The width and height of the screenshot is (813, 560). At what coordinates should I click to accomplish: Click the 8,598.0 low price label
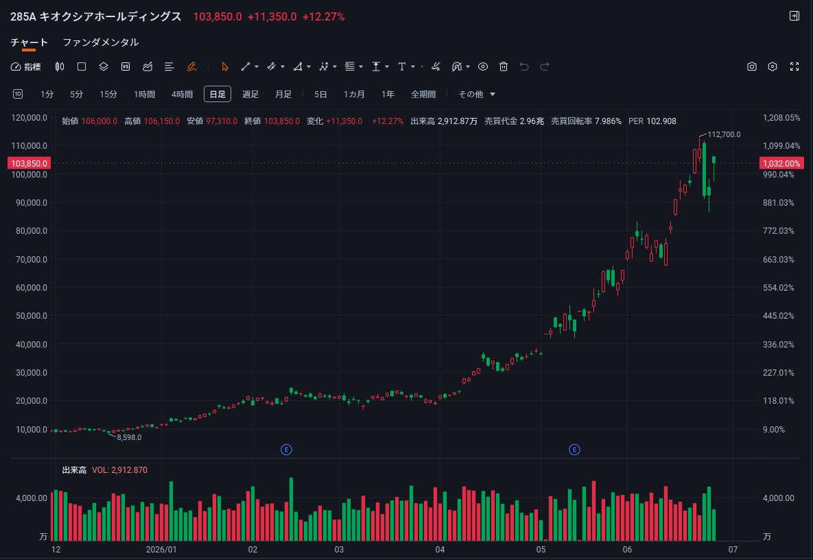pos(129,437)
